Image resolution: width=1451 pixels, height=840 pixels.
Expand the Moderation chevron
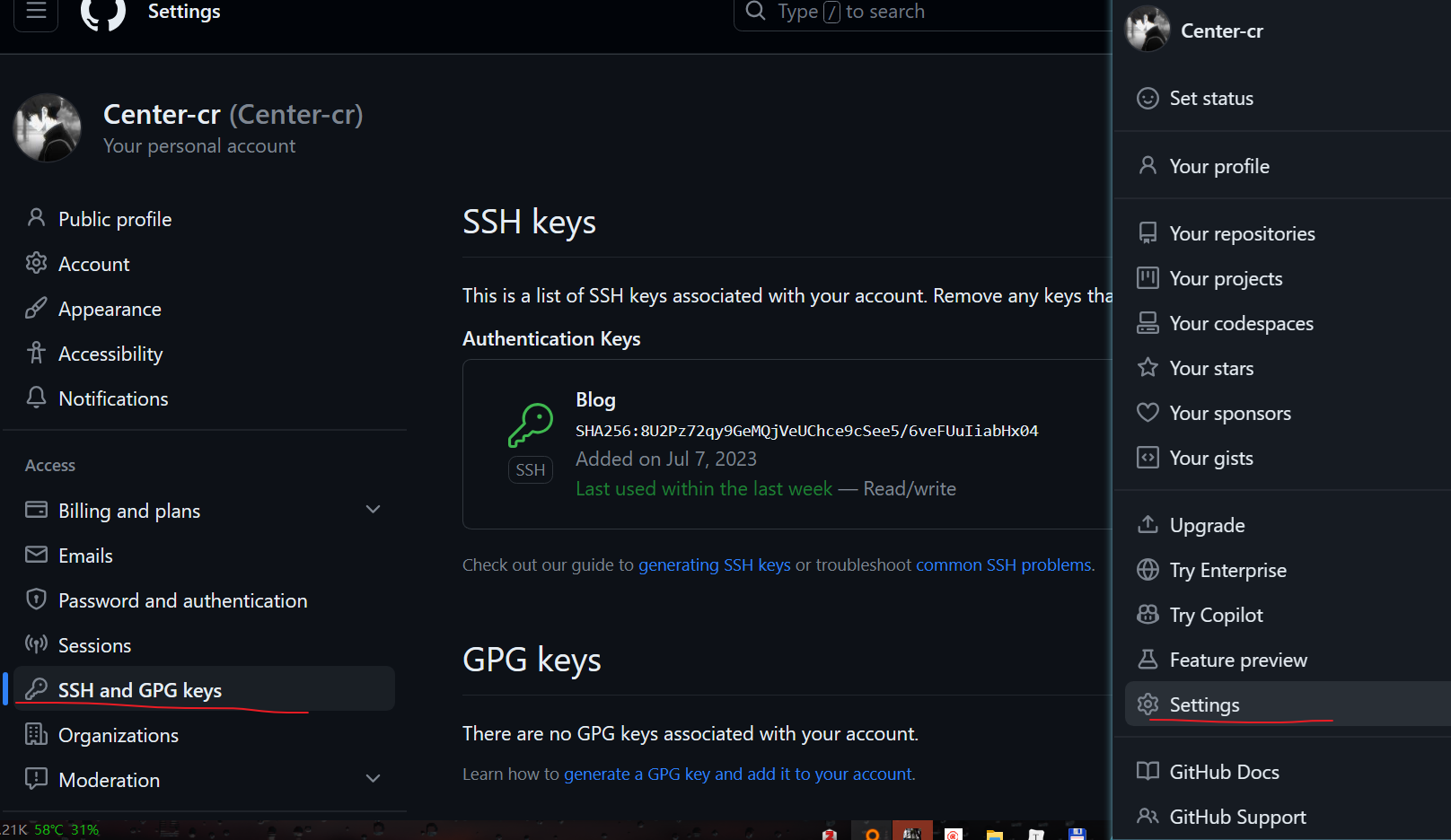click(374, 779)
